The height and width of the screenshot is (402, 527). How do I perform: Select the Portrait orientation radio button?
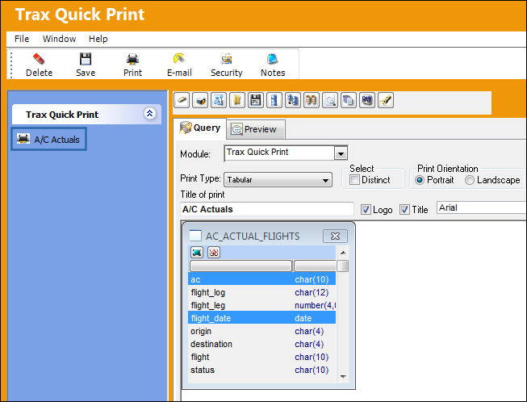tap(419, 180)
